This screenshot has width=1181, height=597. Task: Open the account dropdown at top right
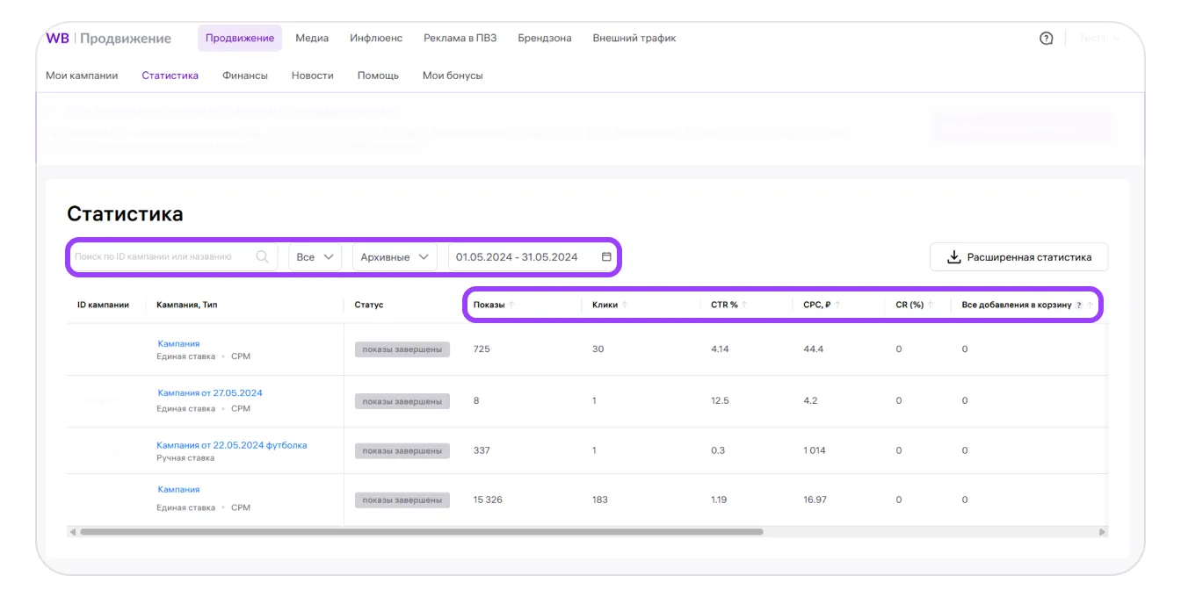pos(1099,39)
